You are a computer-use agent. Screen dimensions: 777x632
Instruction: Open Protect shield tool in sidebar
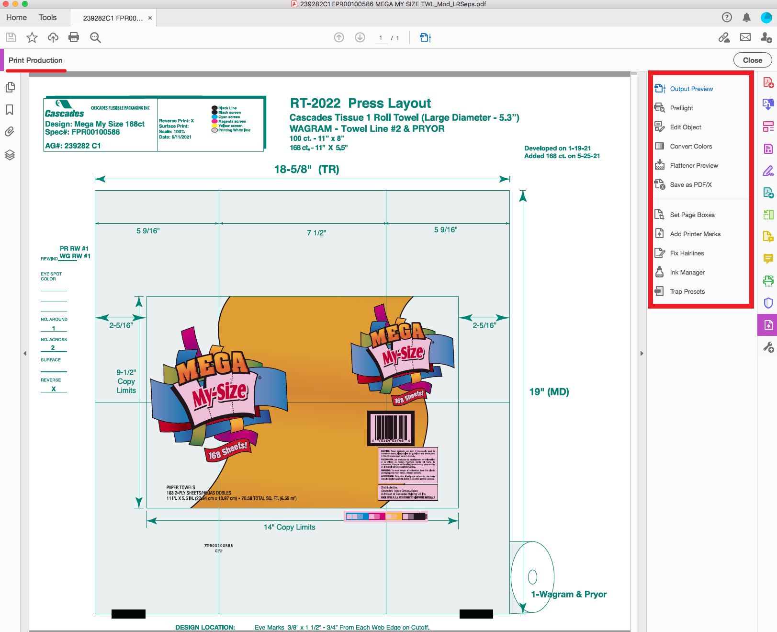point(768,303)
